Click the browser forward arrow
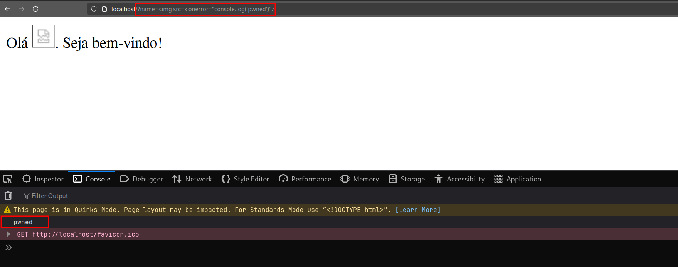Screen dimensions: 678x267 tap(22, 9)
